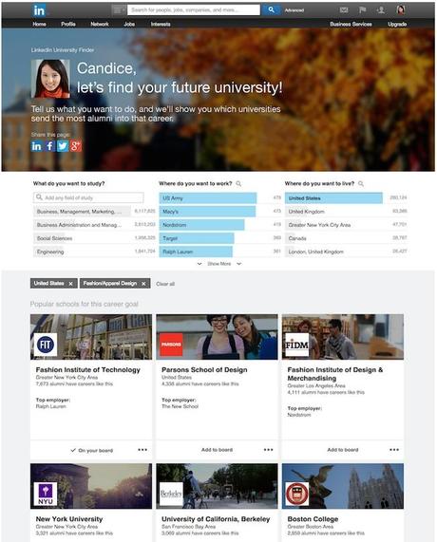Open New York University title
The height and width of the screenshot is (542, 437).
coord(69,519)
